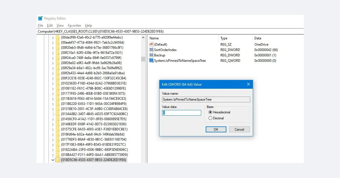Click folder icon of {010911E2-F61C-479B-B08C-43E6D1299EFE}
This screenshot has width=340, height=178.
point(58,88)
